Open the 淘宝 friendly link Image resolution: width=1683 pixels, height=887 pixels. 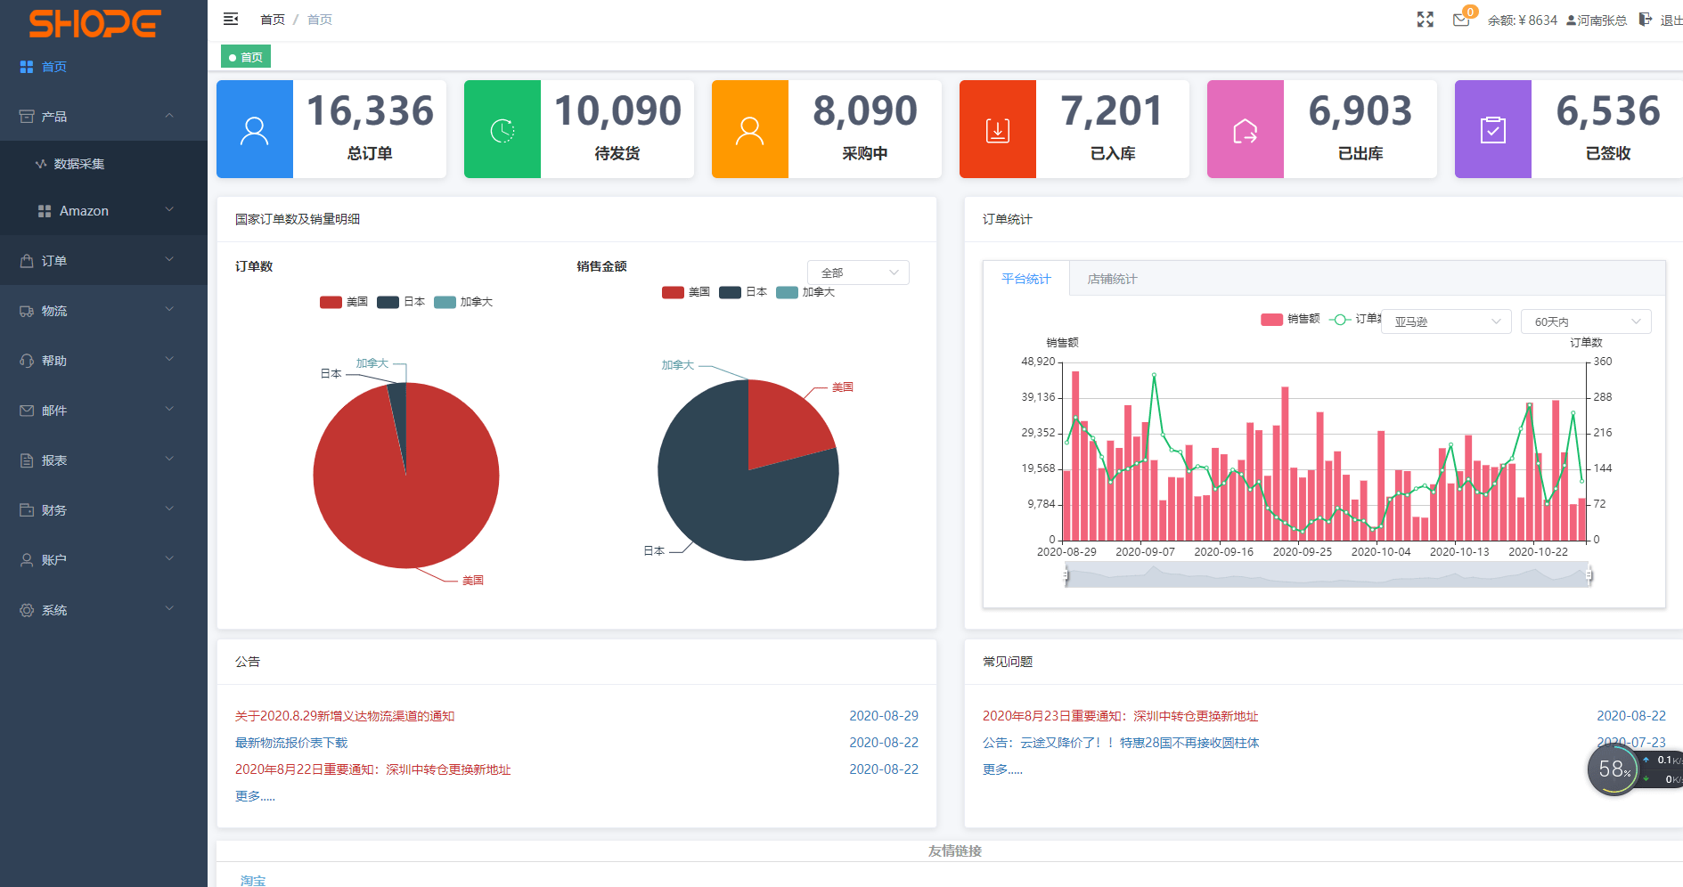(252, 880)
